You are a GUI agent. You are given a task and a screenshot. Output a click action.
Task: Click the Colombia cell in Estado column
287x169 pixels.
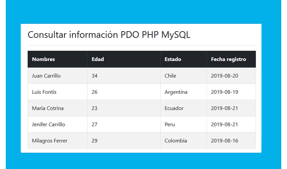pyautogui.click(x=176, y=141)
